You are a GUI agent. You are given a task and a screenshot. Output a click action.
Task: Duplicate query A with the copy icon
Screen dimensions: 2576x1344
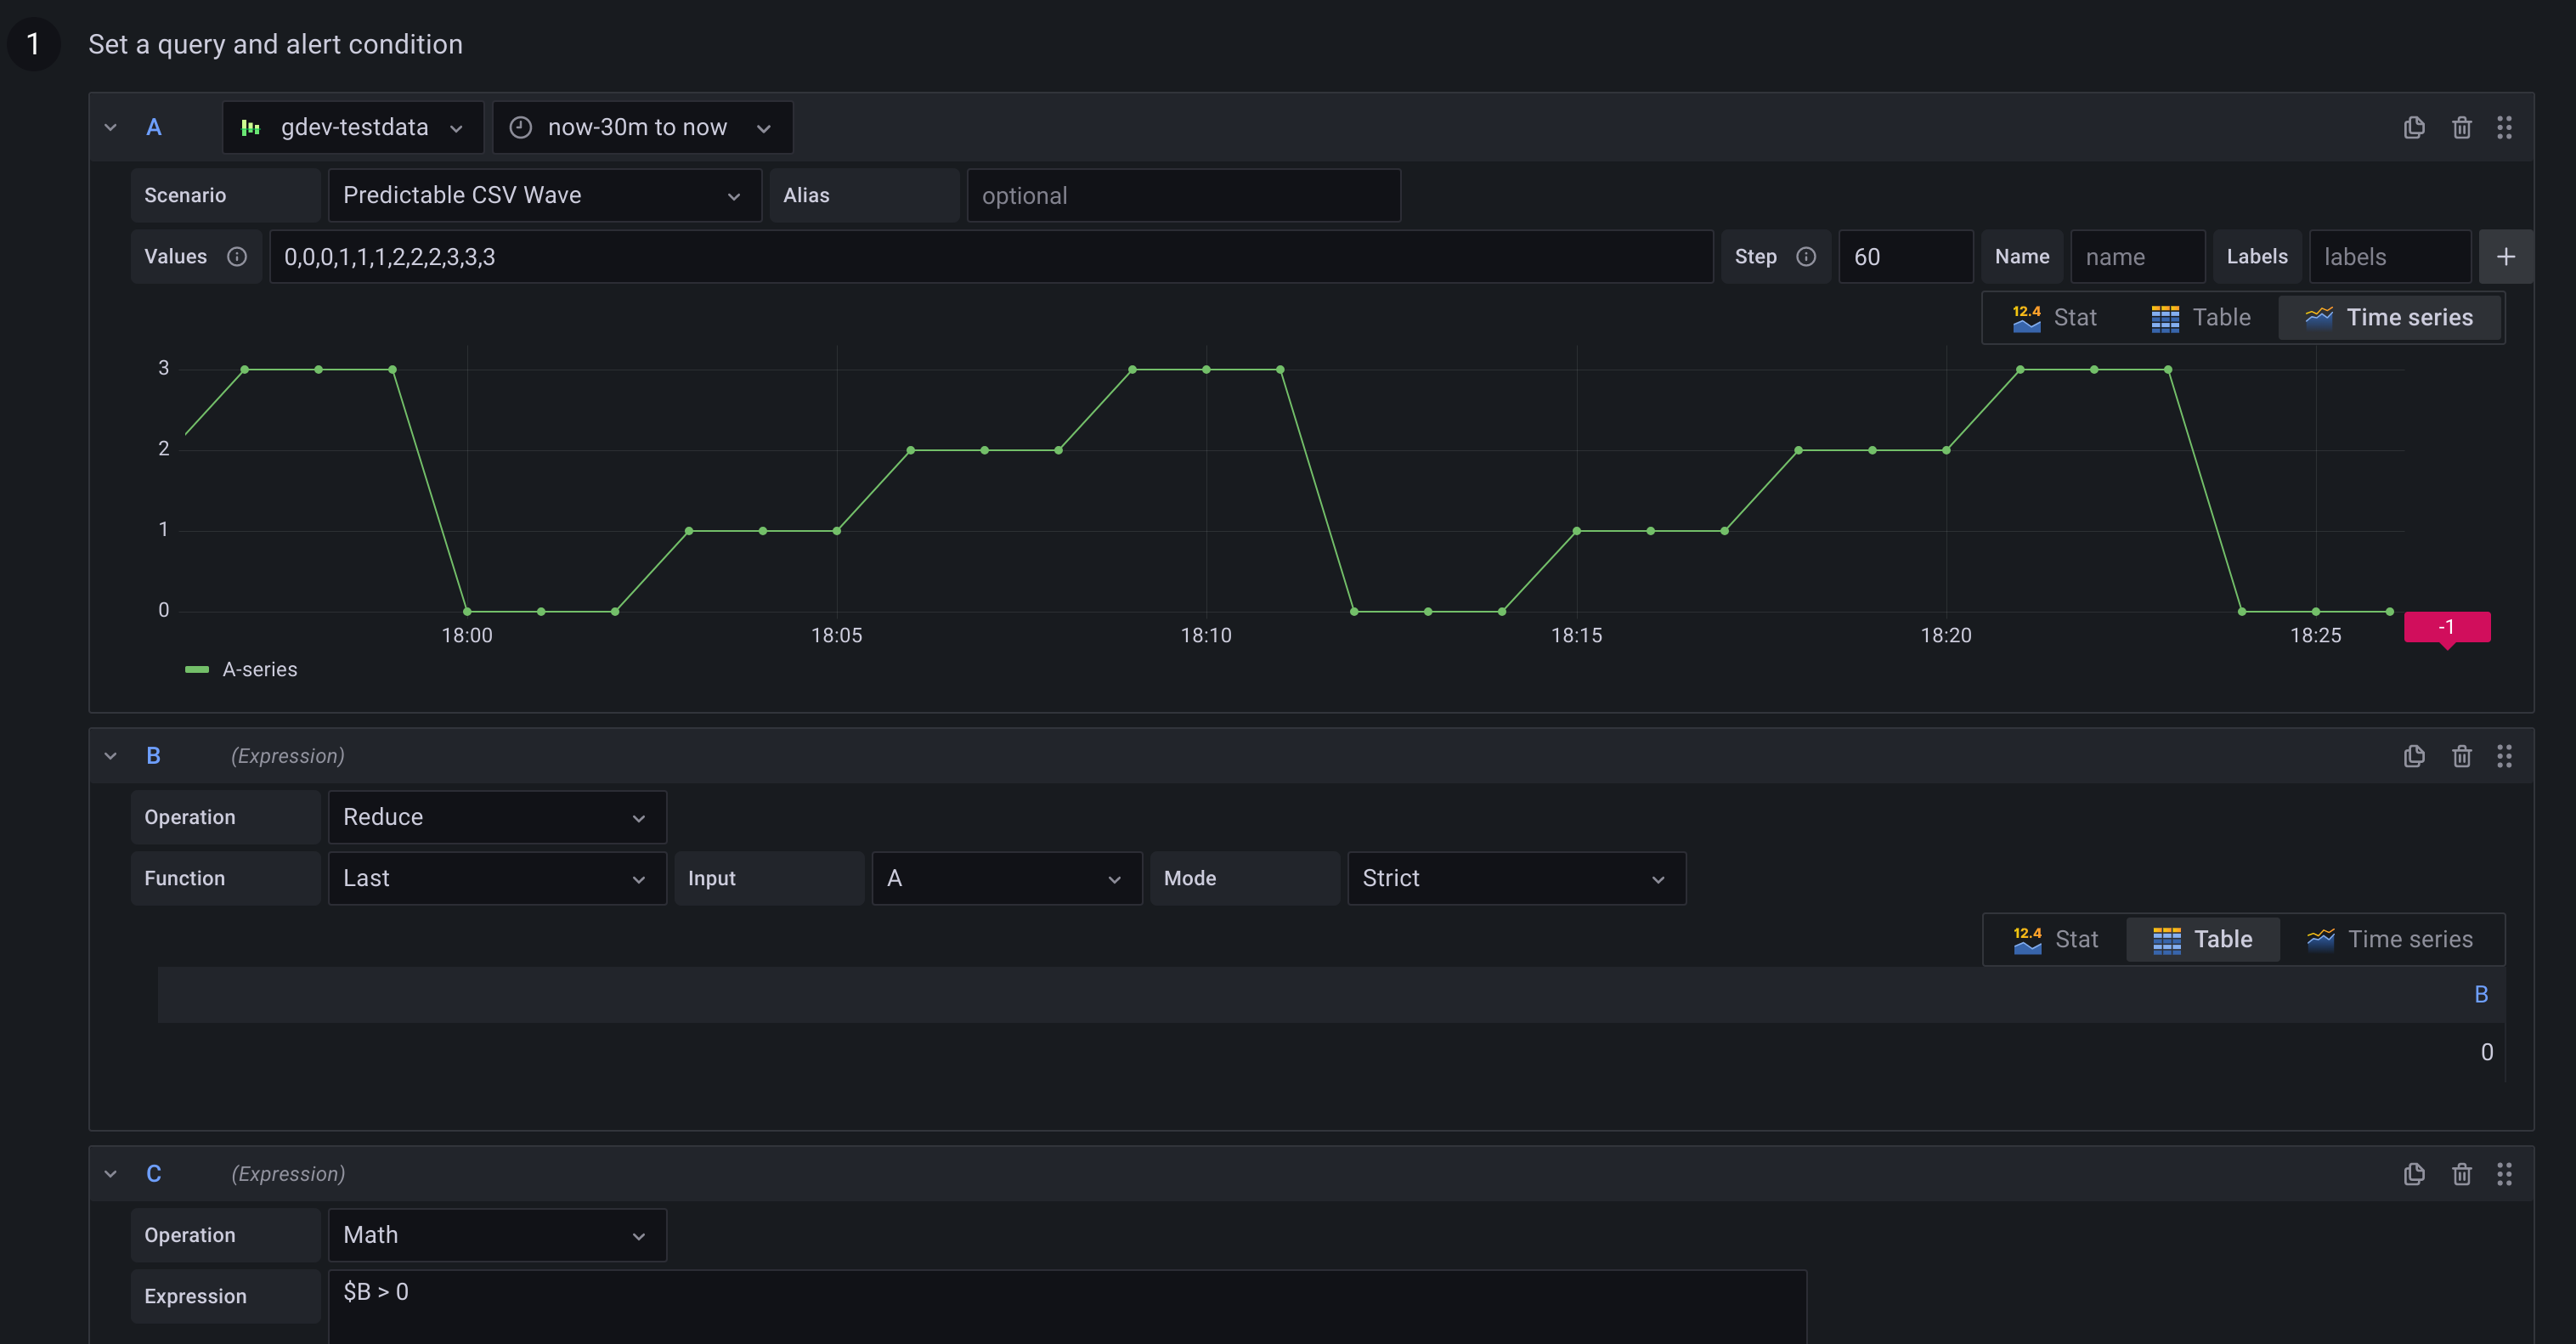[2414, 127]
